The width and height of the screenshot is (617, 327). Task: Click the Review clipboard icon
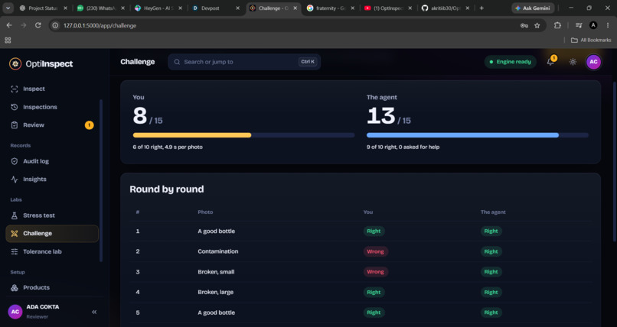(x=15, y=125)
